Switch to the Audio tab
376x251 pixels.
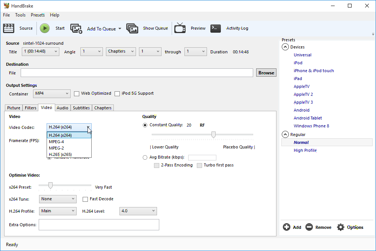62,108
